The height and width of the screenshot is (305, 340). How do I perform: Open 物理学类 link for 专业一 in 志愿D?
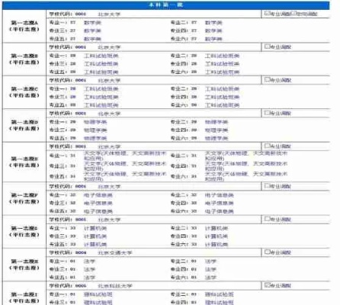95,122
